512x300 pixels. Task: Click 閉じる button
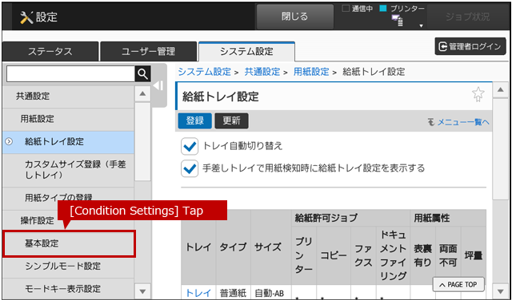(x=295, y=17)
